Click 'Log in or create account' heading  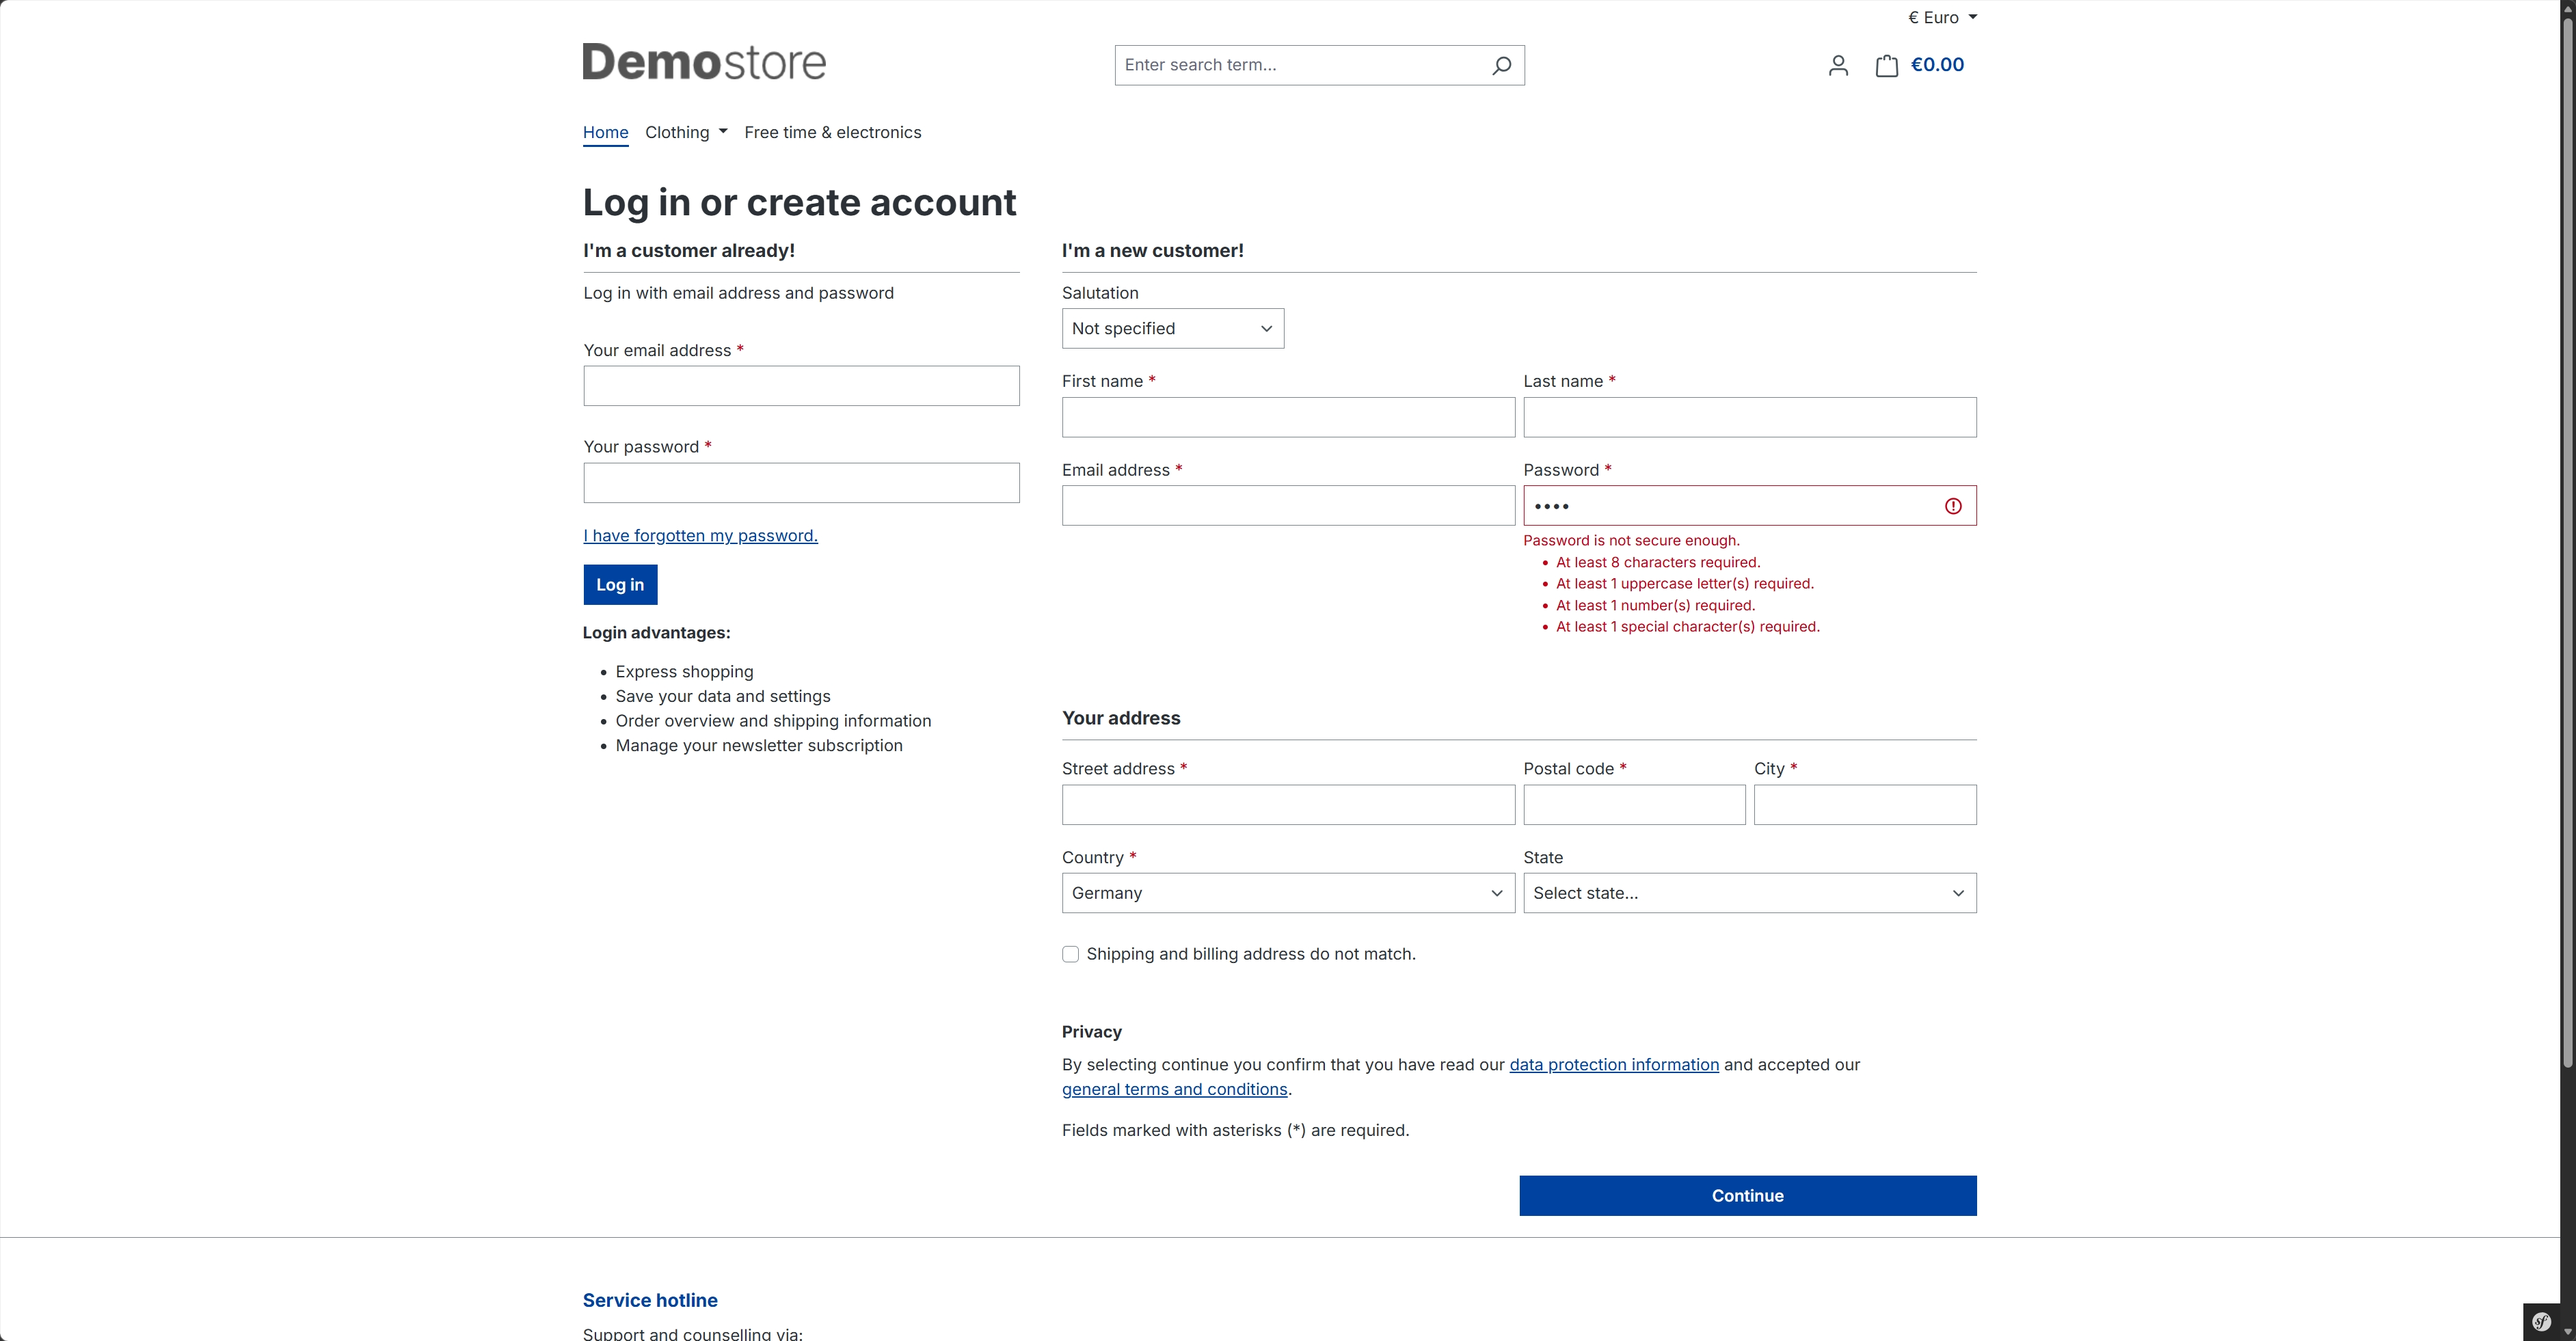[x=799, y=202]
